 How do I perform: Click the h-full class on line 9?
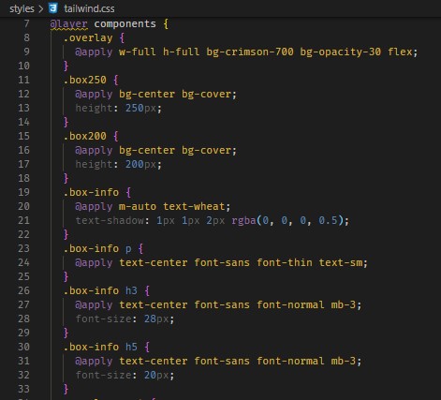[182, 52]
